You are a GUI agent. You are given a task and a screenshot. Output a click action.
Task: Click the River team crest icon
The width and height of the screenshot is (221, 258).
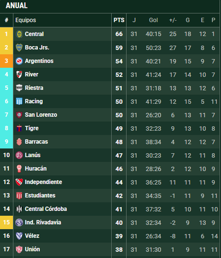[19, 74]
